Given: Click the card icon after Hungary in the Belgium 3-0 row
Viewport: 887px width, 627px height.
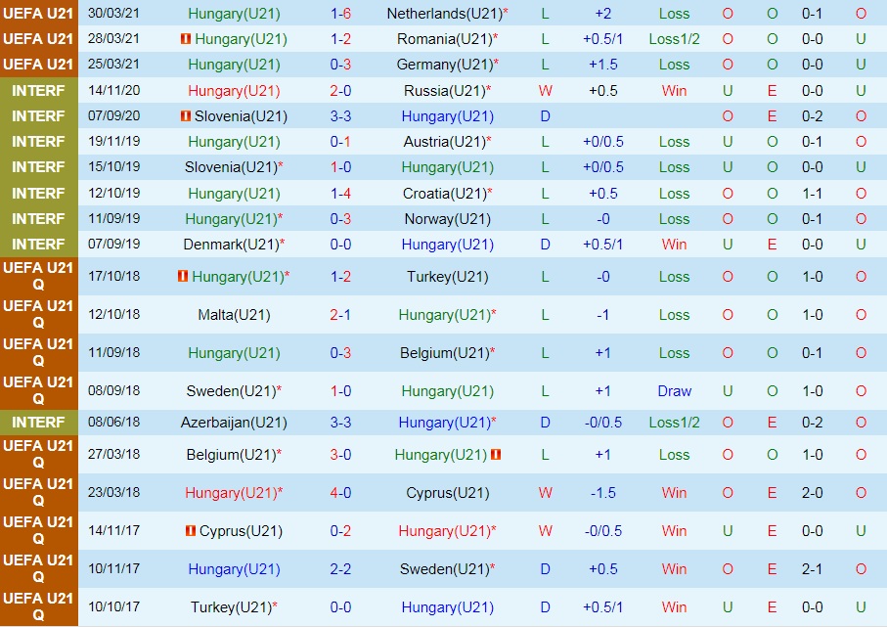Looking at the screenshot, I should point(497,455).
